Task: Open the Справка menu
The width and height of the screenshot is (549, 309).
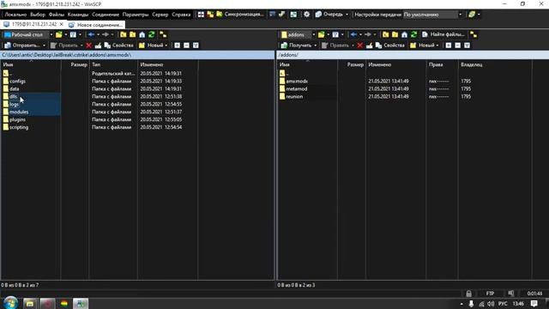Action: 181,15
